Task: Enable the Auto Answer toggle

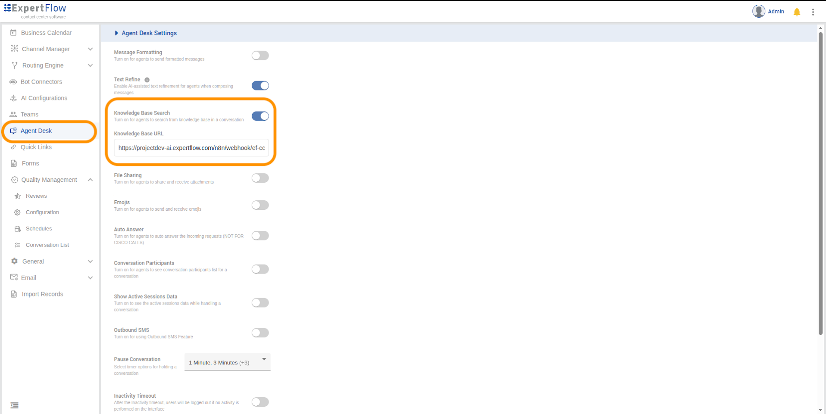Action: [260, 236]
